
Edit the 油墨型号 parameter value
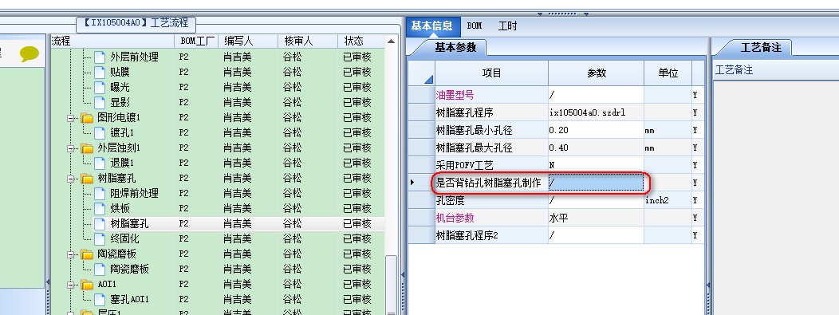coord(596,95)
